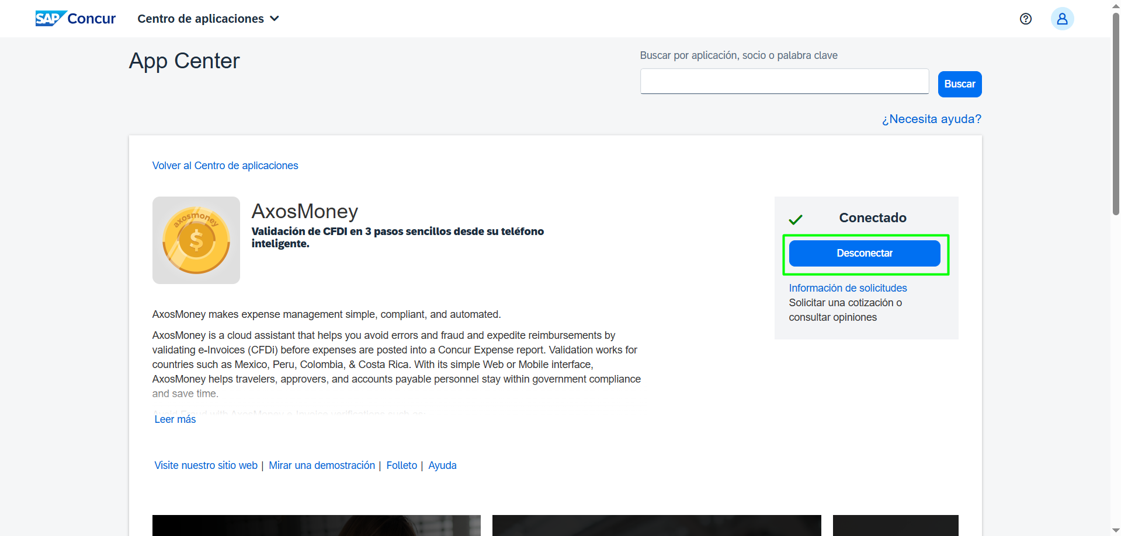This screenshot has width=1121, height=536.
Task: Select the first screenshot thumbnail
Action: (316, 525)
